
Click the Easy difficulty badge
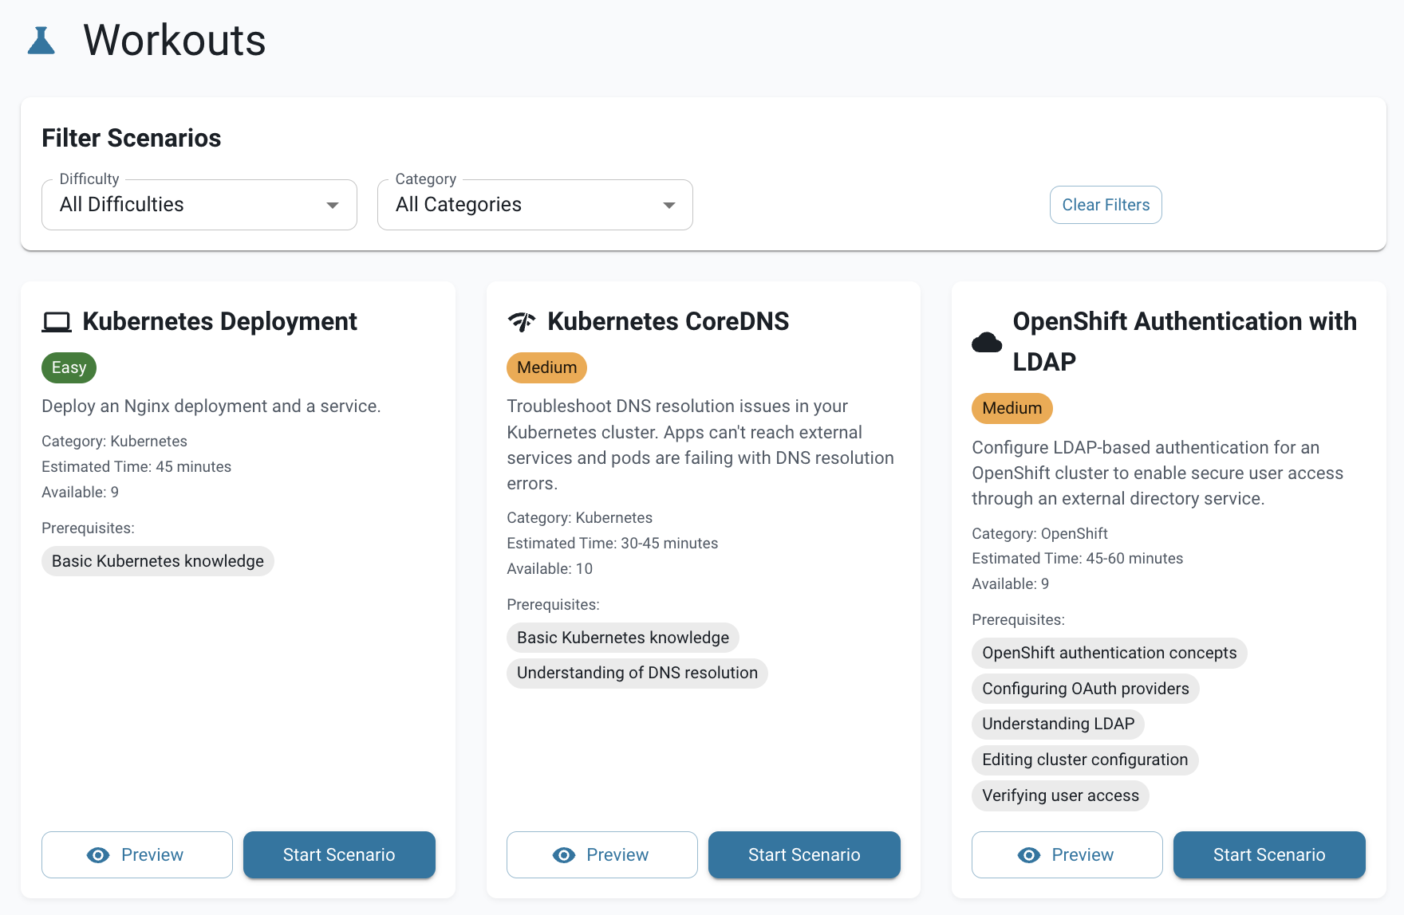[69, 367]
